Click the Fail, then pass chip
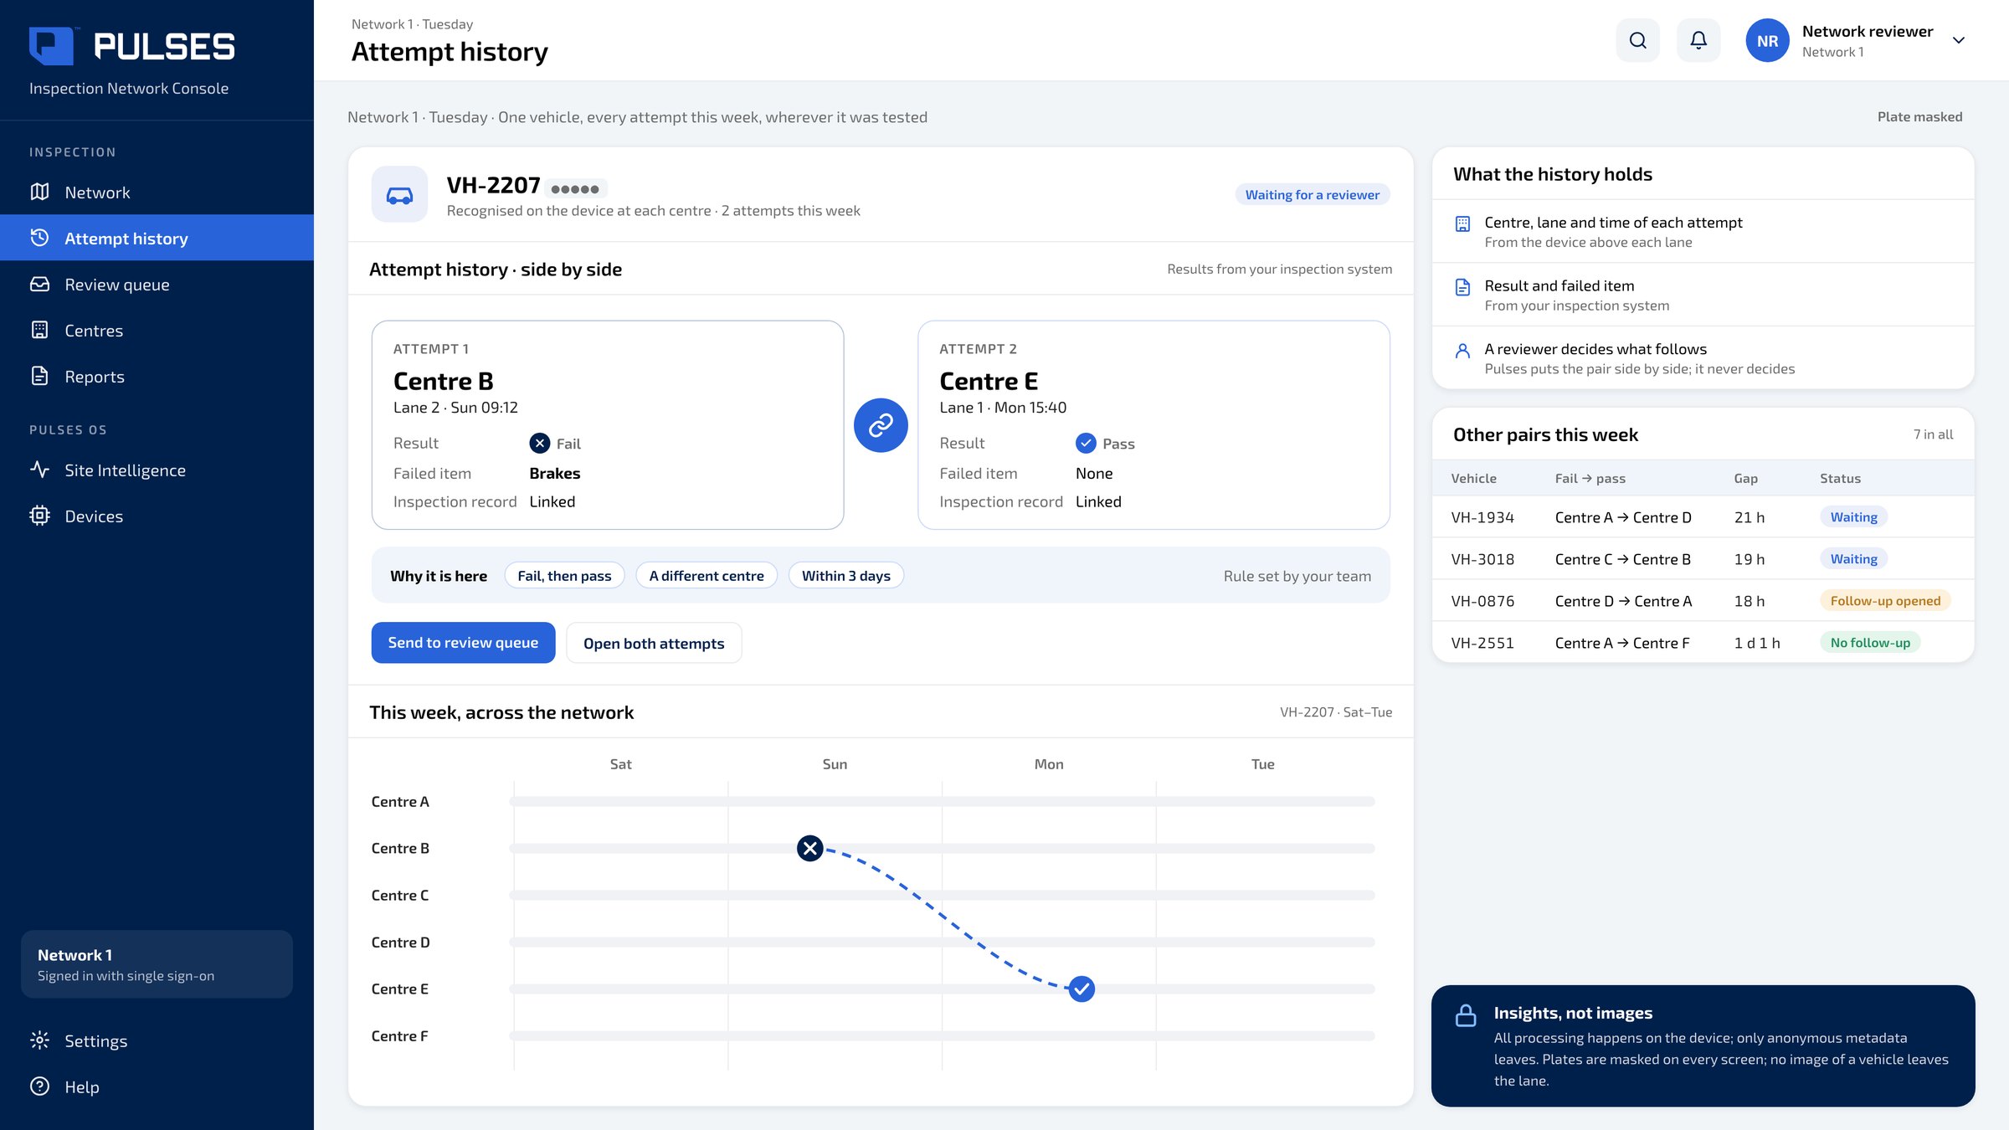The image size is (2009, 1130). click(x=564, y=576)
